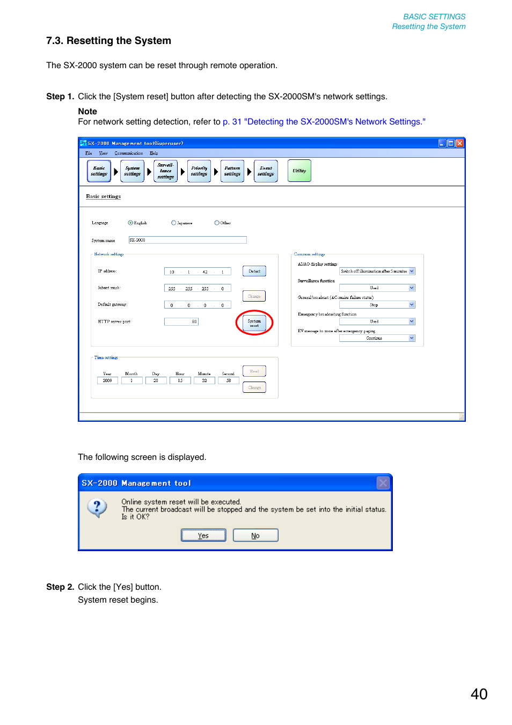Click the page number "40"
The image size is (512, 725).
point(479,694)
